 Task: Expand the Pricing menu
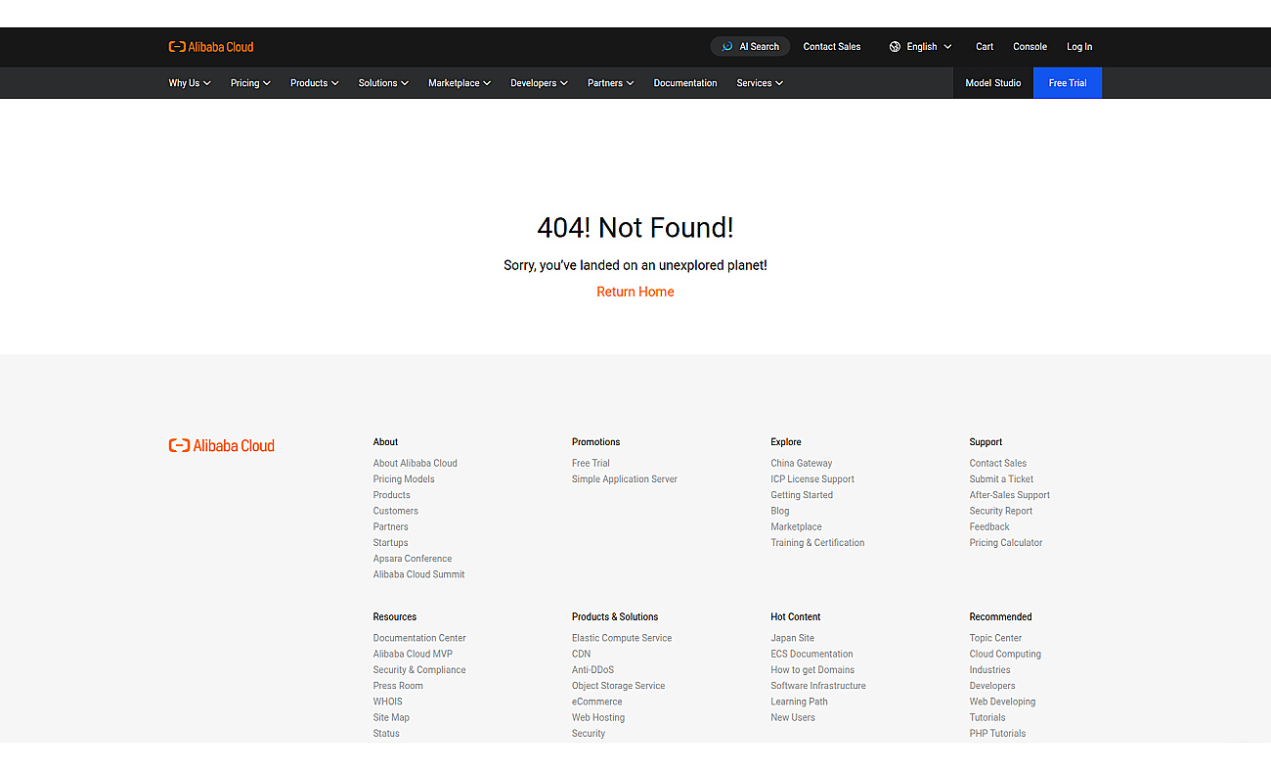click(250, 83)
